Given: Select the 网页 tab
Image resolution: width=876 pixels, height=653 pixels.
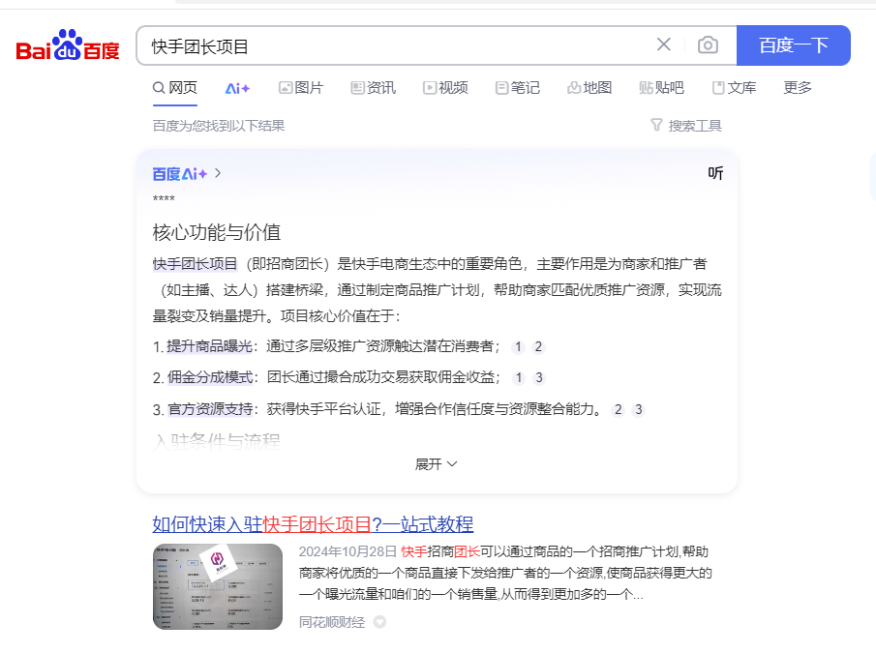Looking at the screenshot, I should click(175, 88).
